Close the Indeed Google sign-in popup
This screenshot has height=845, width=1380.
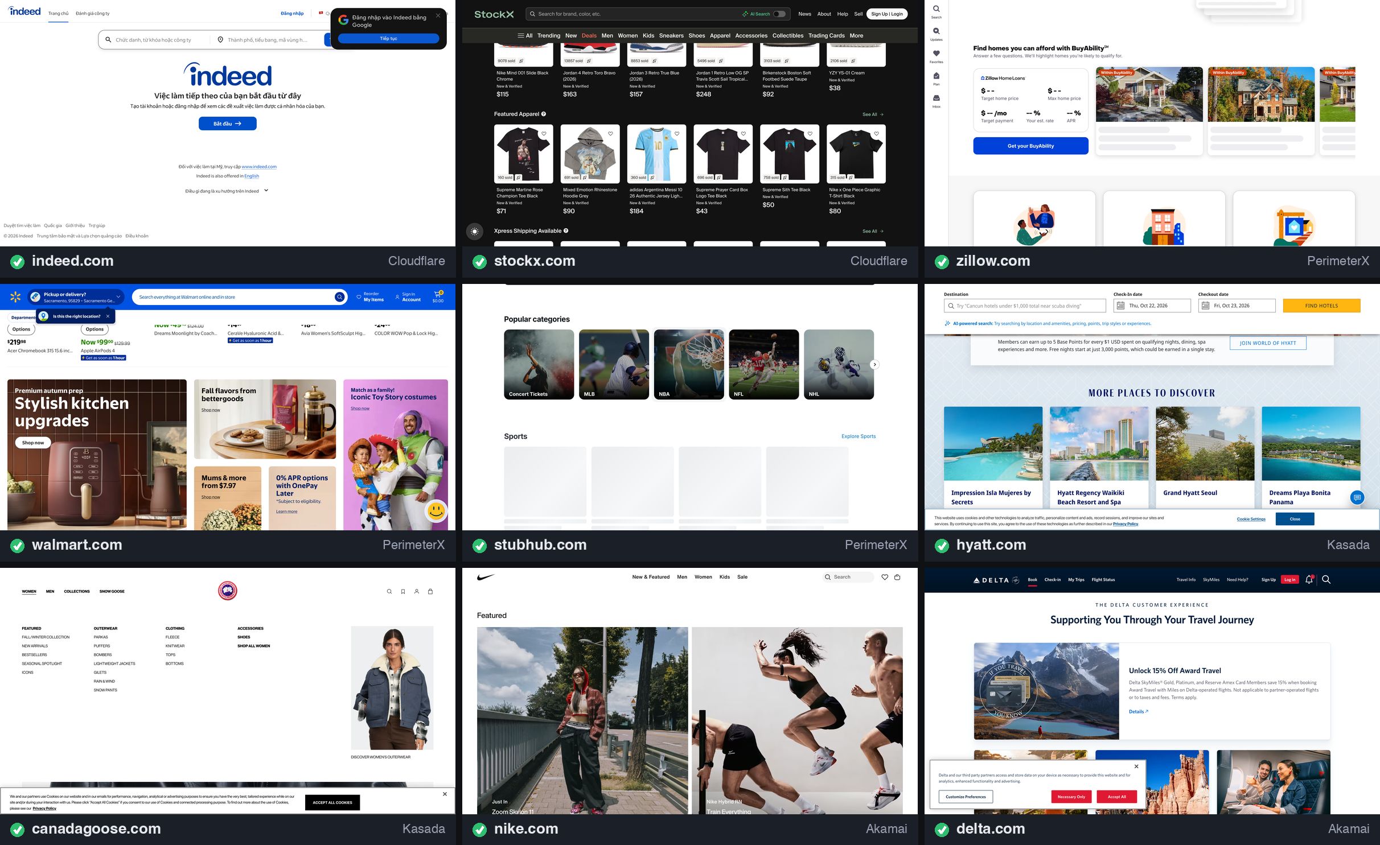click(438, 15)
